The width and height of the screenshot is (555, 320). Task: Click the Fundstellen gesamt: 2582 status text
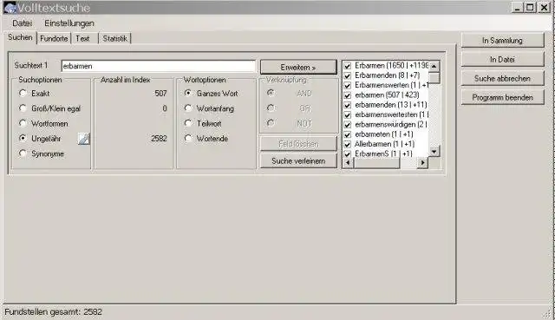[53, 312]
